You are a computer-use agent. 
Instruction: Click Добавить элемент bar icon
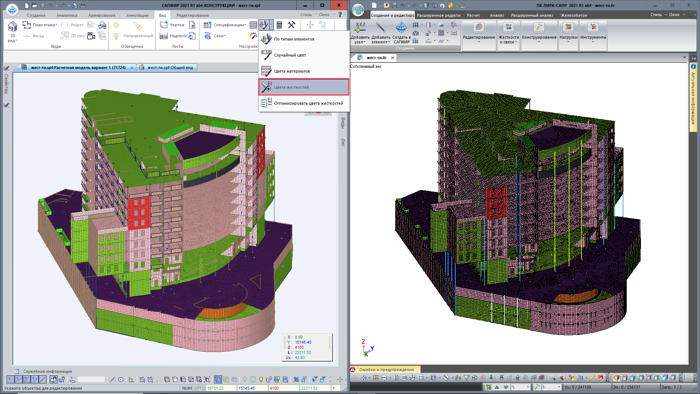tap(381, 28)
